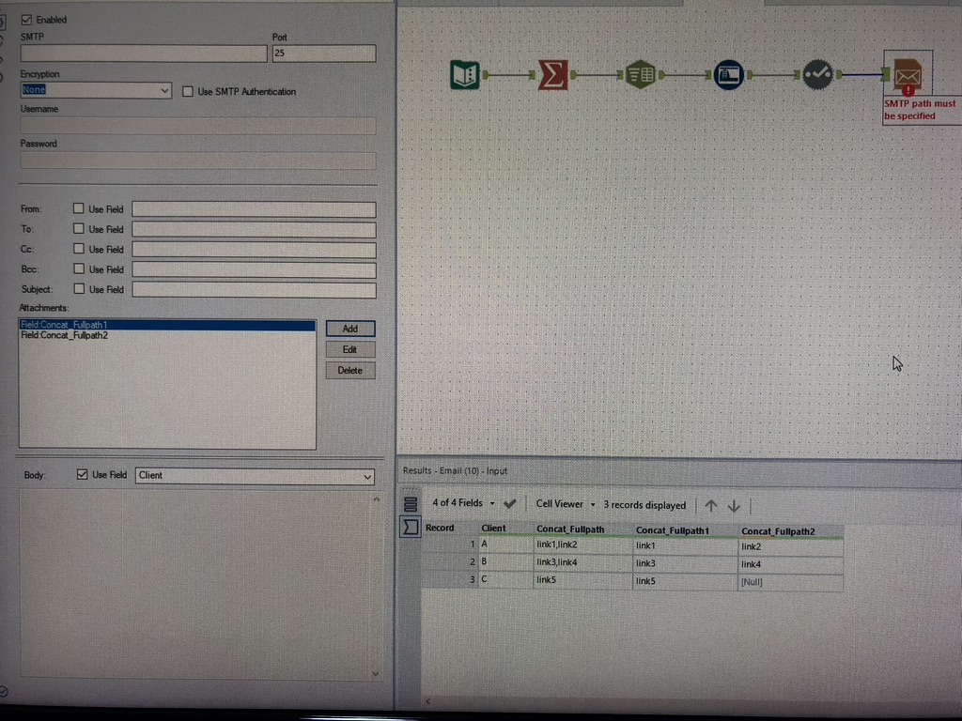Click the table layout icon in Results panel

click(410, 504)
